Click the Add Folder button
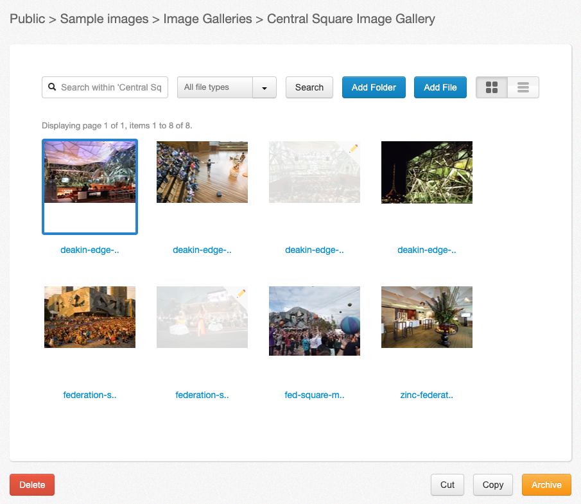 click(x=374, y=87)
